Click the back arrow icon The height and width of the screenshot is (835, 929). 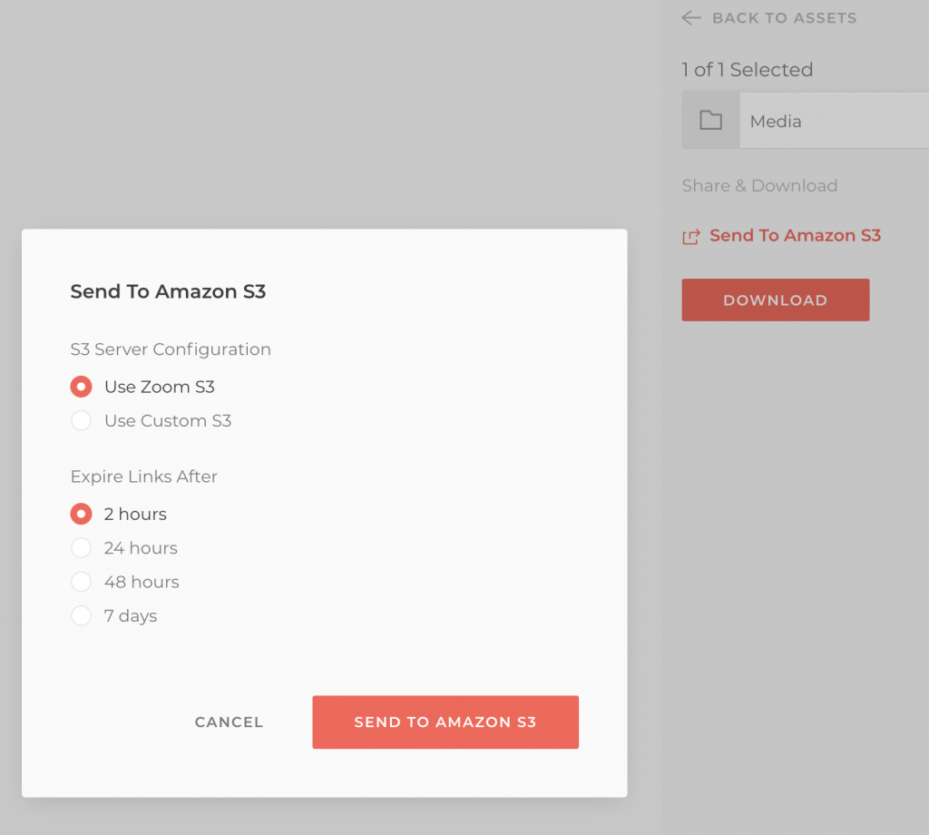point(690,18)
